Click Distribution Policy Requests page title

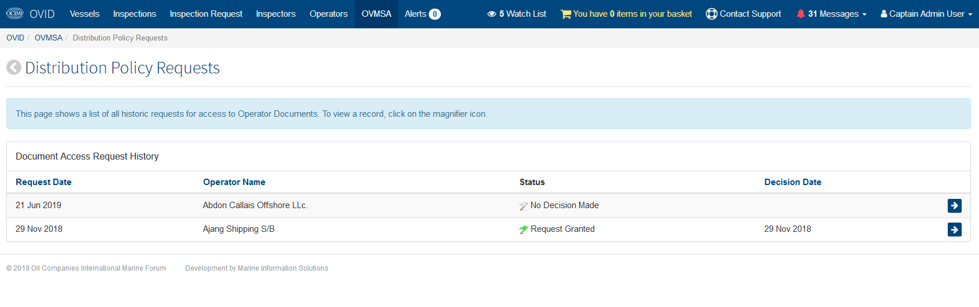(123, 68)
